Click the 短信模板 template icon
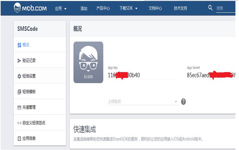239x150 pixels. tap(19, 92)
